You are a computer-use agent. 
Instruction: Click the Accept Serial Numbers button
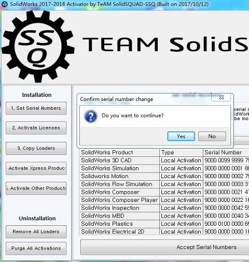[x=164, y=247]
